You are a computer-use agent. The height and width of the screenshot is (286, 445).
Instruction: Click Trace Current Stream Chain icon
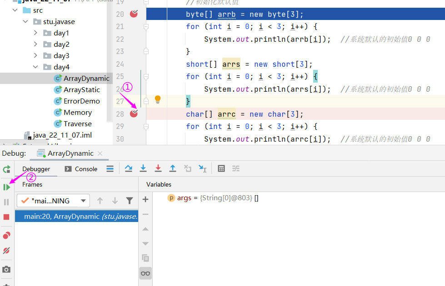pyautogui.click(x=236, y=169)
